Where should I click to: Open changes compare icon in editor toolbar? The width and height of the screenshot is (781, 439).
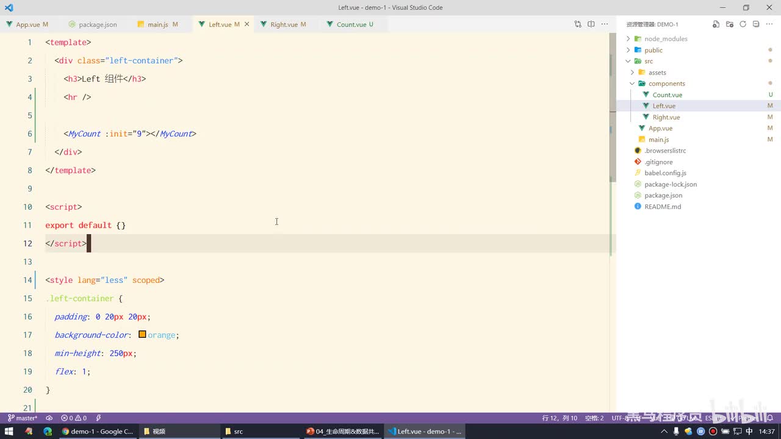pyautogui.click(x=578, y=24)
